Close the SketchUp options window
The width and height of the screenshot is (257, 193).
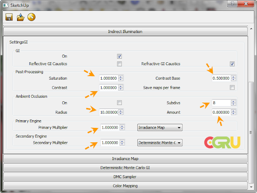click(246, 4)
